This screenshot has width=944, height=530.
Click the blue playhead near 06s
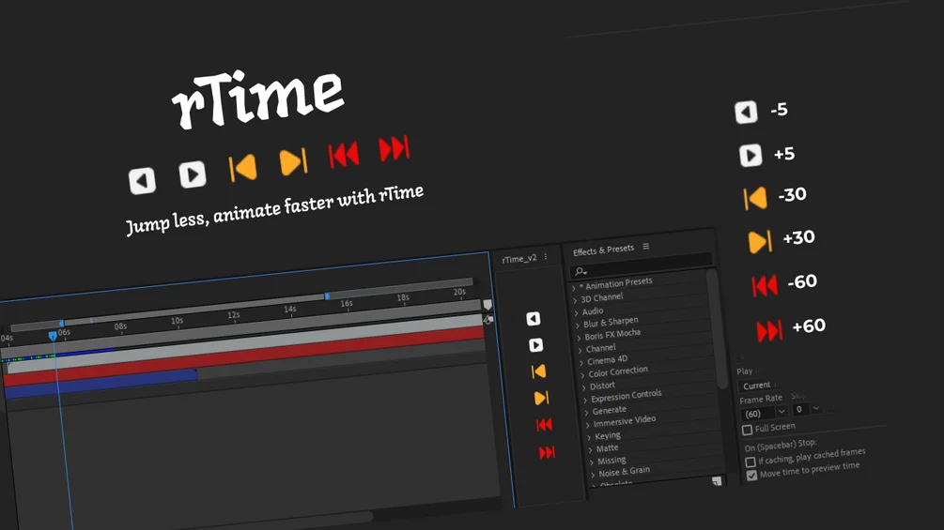53,335
